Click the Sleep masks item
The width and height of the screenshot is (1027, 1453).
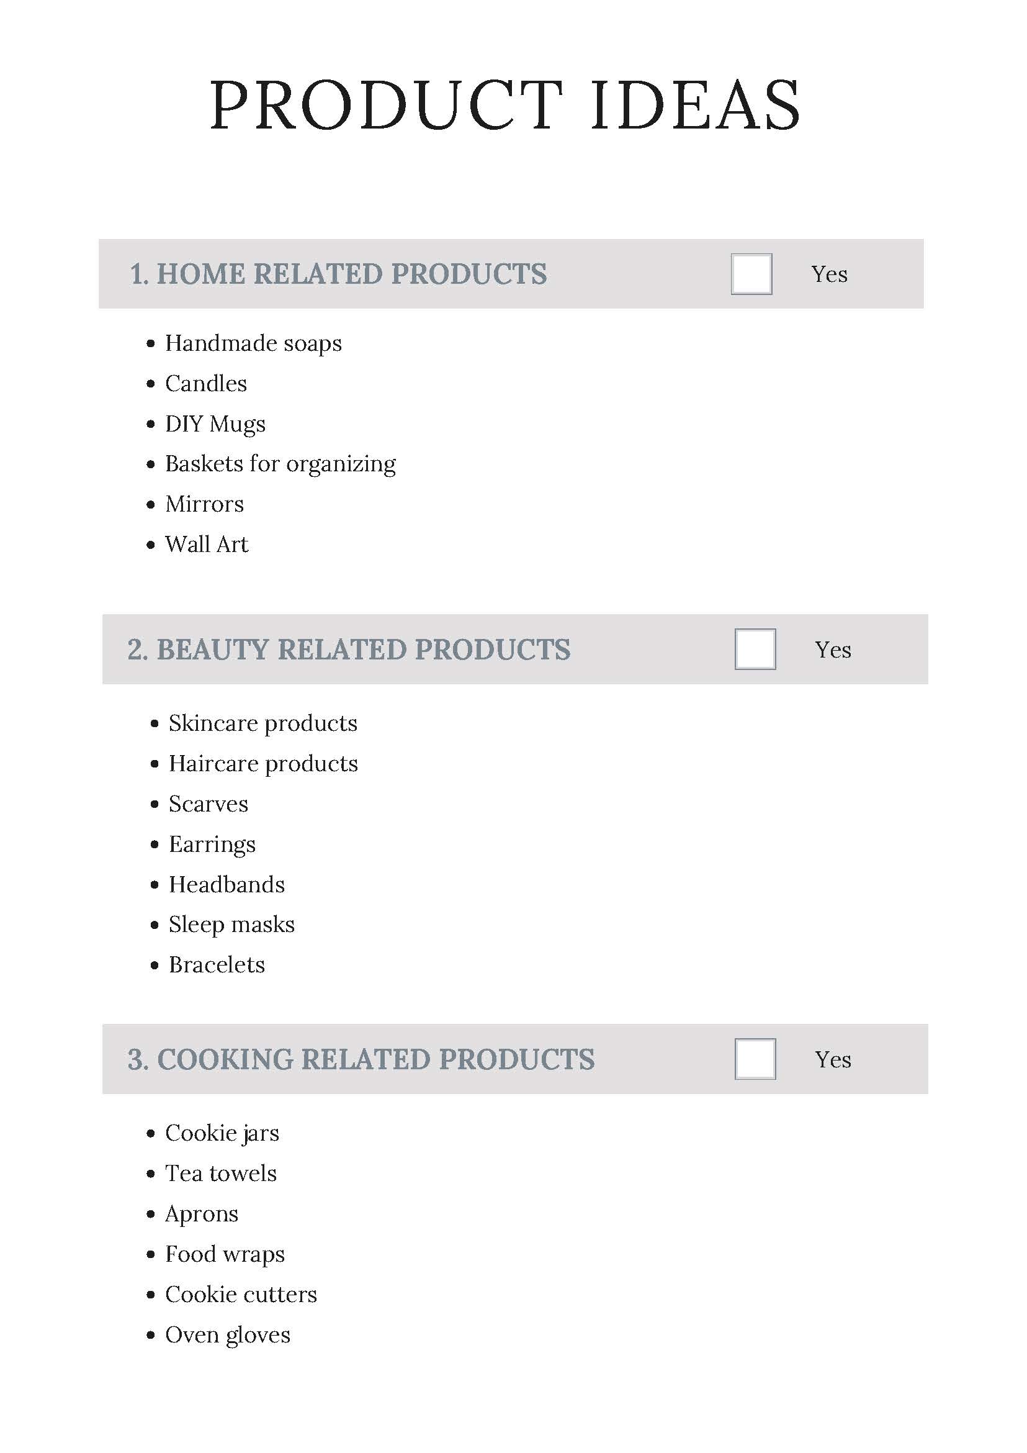(x=232, y=925)
